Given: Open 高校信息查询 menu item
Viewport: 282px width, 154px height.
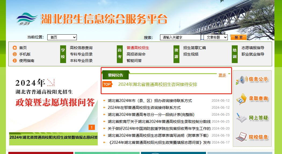Looking at the screenshot, I should tap(81, 48).
